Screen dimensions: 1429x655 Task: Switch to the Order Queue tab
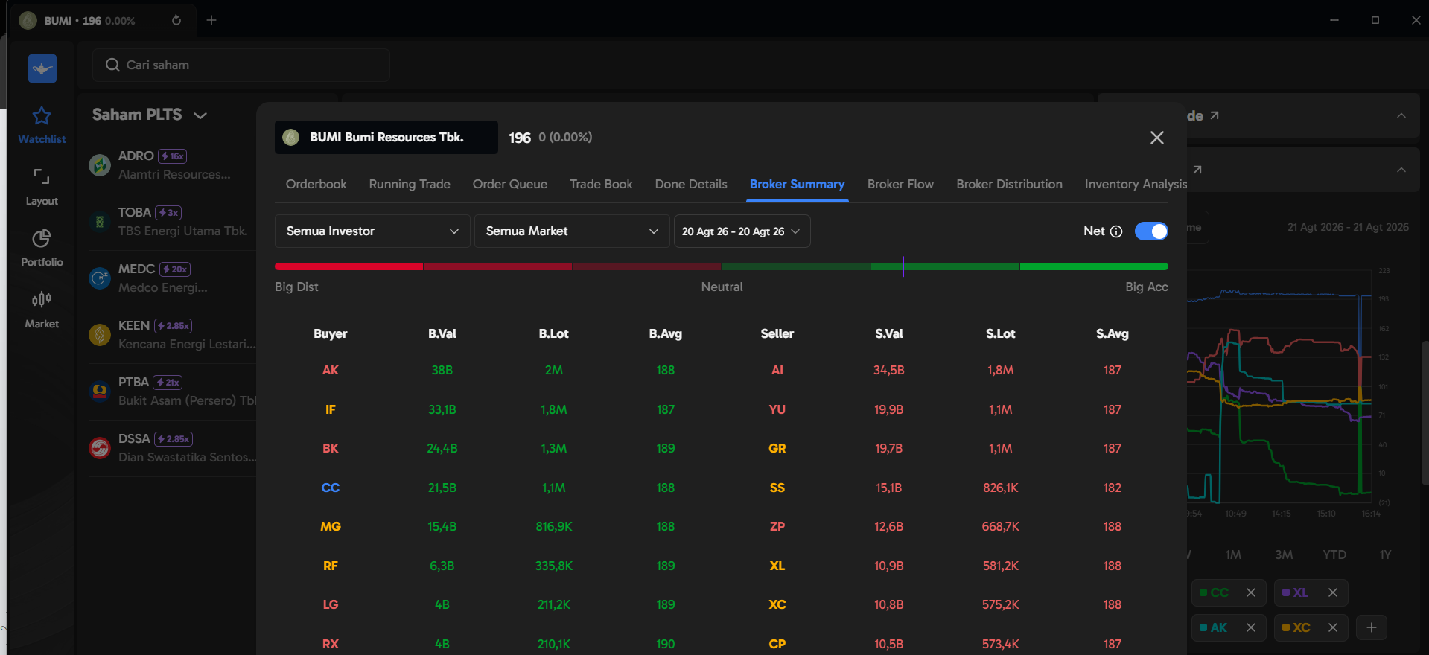[510, 184]
